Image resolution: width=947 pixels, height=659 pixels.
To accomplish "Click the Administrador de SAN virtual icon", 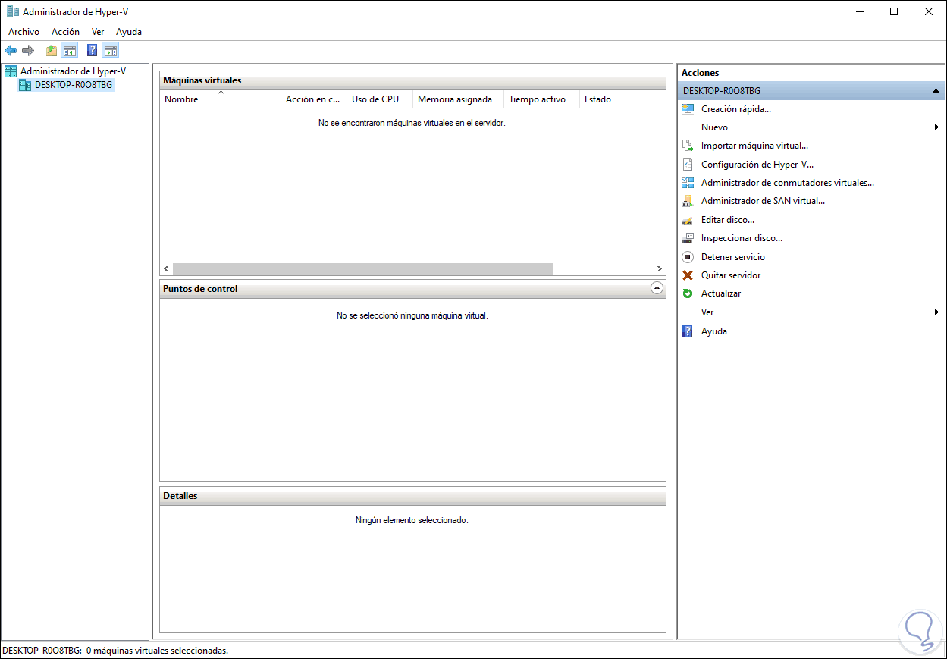I will (x=688, y=201).
